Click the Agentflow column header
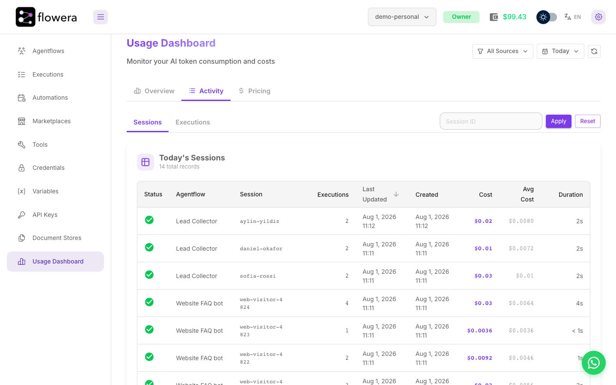This screenshot has width=616, height=385. (190, 194)
